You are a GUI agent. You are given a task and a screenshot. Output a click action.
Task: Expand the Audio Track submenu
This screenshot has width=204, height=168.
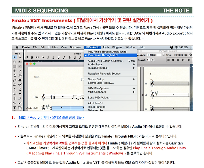(x=111, y=64)
